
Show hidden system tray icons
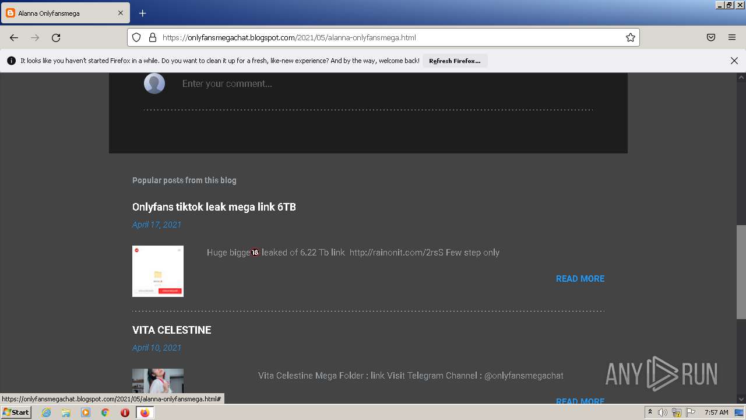[650, 412]
